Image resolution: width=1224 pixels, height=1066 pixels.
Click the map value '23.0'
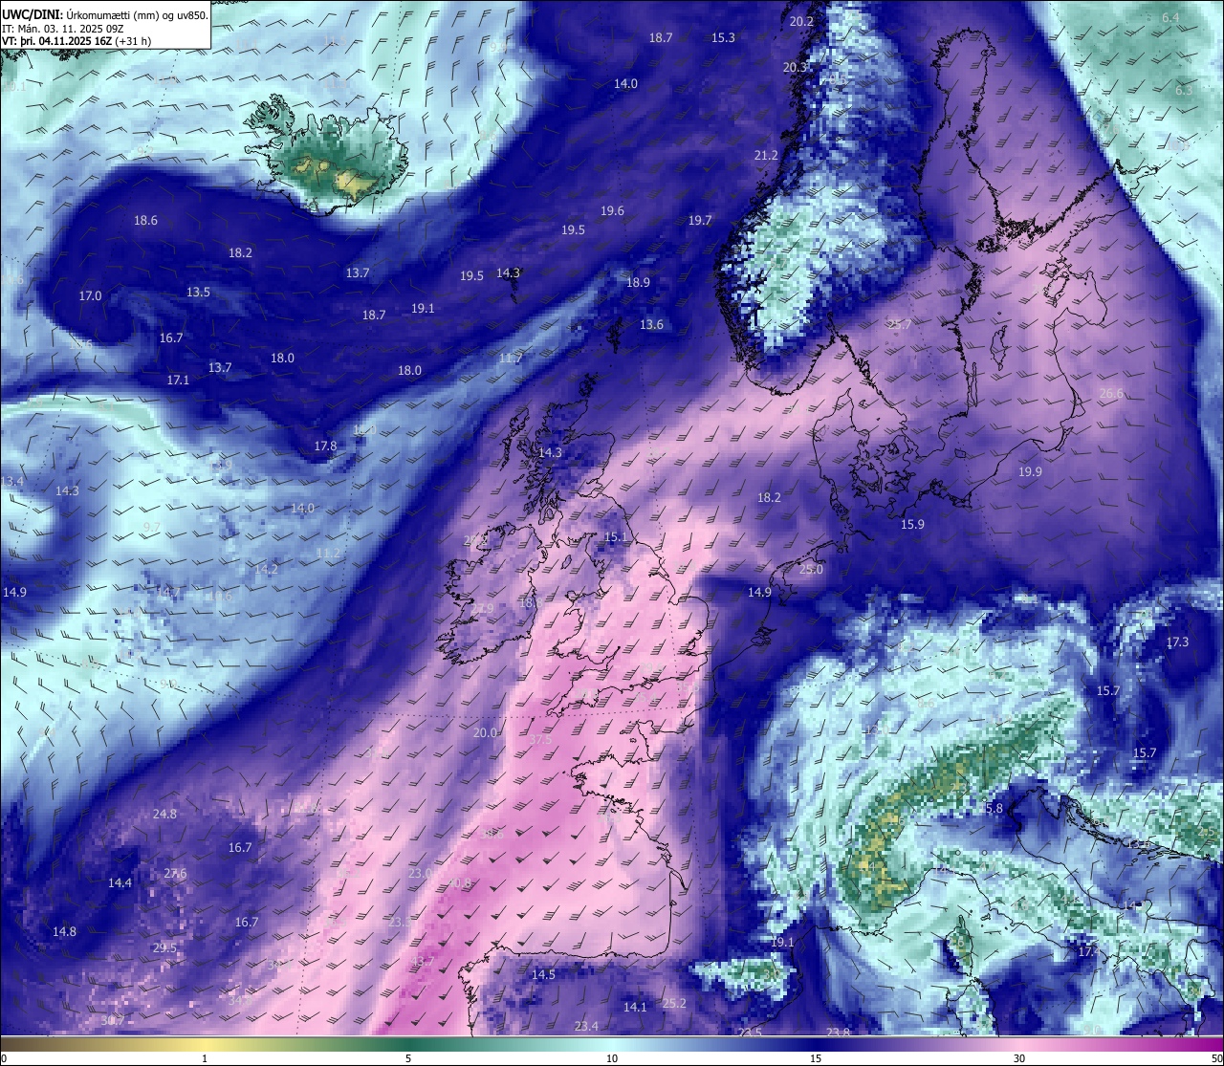coord(421,874)
